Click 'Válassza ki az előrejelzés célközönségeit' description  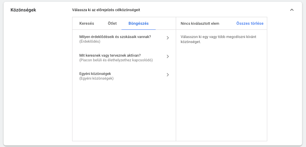pos(106,10)
